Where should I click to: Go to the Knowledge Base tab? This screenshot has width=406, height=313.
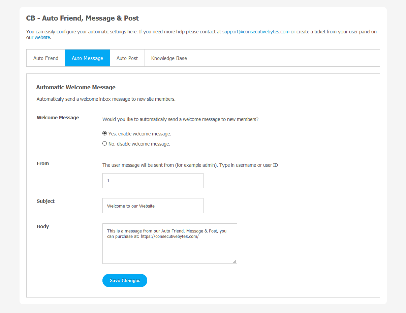coord(169,58)
